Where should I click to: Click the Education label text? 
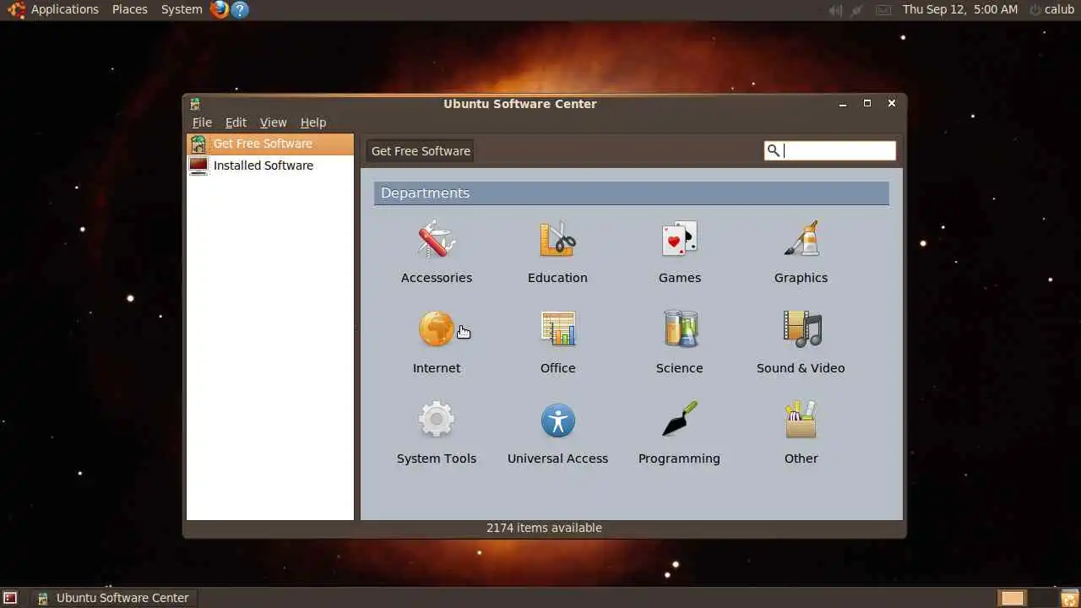click(x=557, y=278)
